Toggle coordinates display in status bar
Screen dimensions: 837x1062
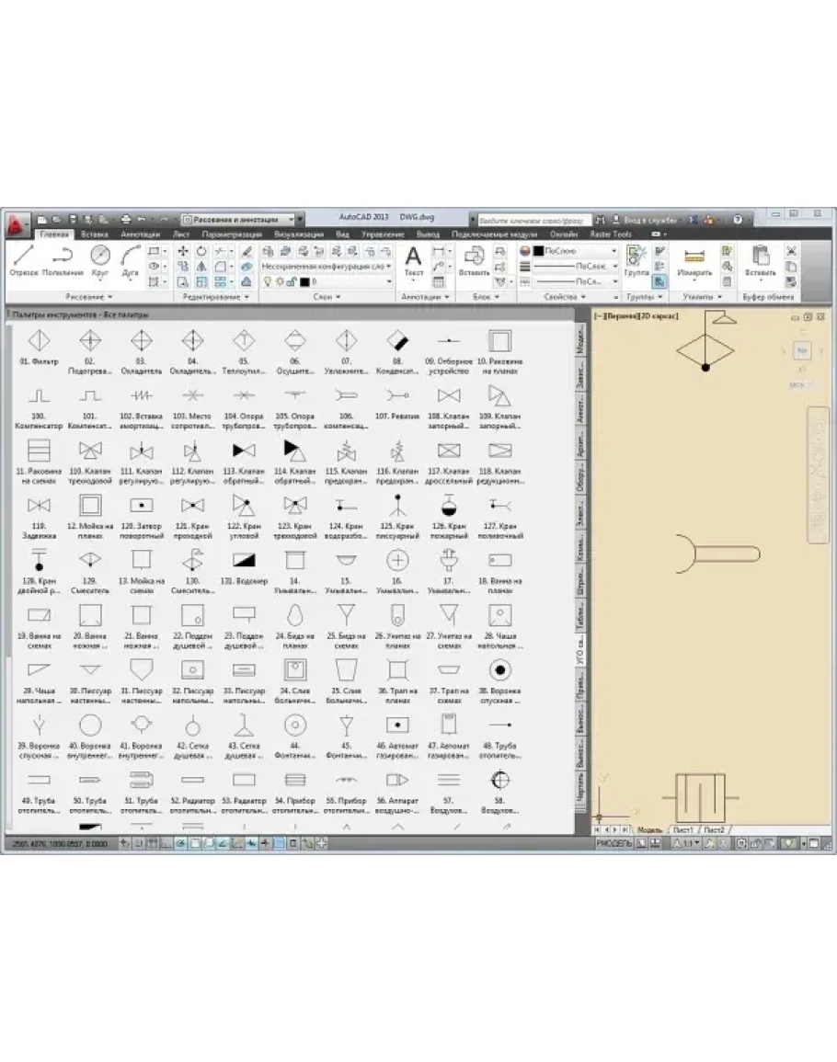[x=57, y=843]
